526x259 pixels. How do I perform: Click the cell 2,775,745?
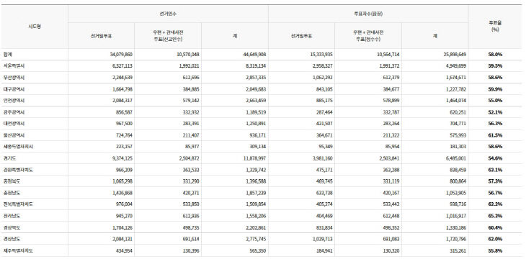[x=256, y=240]
